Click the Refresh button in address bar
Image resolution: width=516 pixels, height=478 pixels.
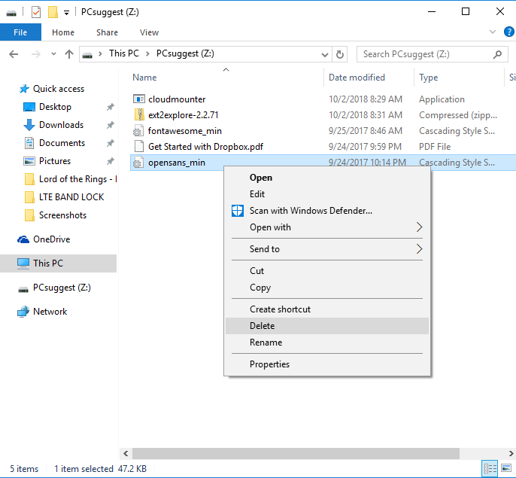pos(340,54)
